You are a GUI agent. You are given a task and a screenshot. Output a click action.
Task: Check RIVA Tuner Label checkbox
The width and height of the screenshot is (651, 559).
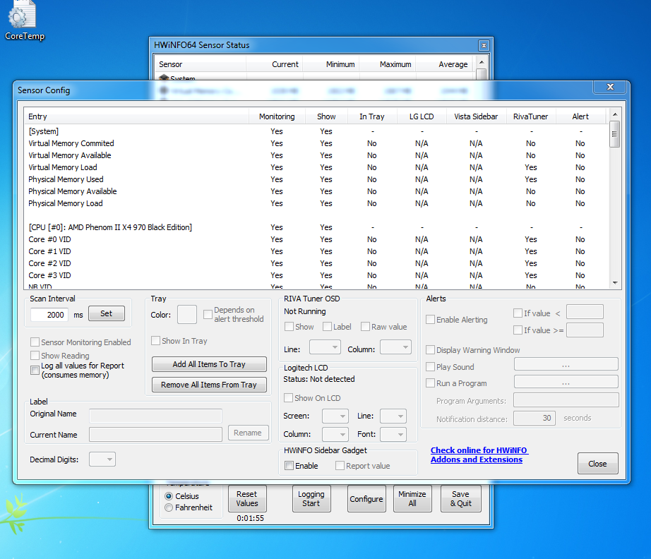(x=327, y=327)
